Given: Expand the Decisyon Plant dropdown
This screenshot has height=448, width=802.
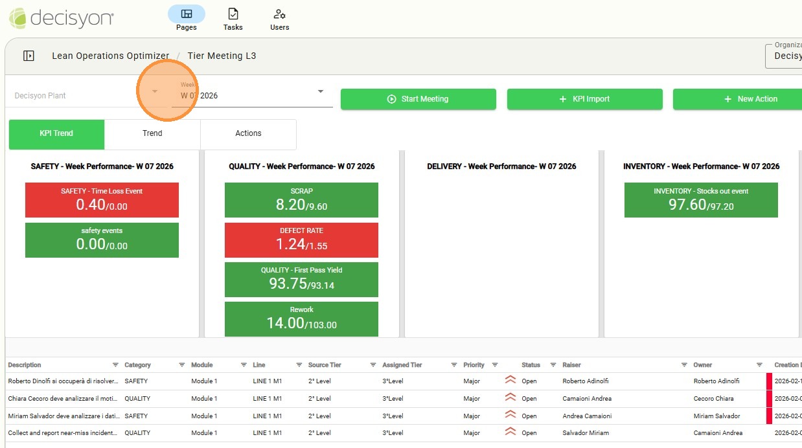Looking at the screenshot, I should pos(154,91).
